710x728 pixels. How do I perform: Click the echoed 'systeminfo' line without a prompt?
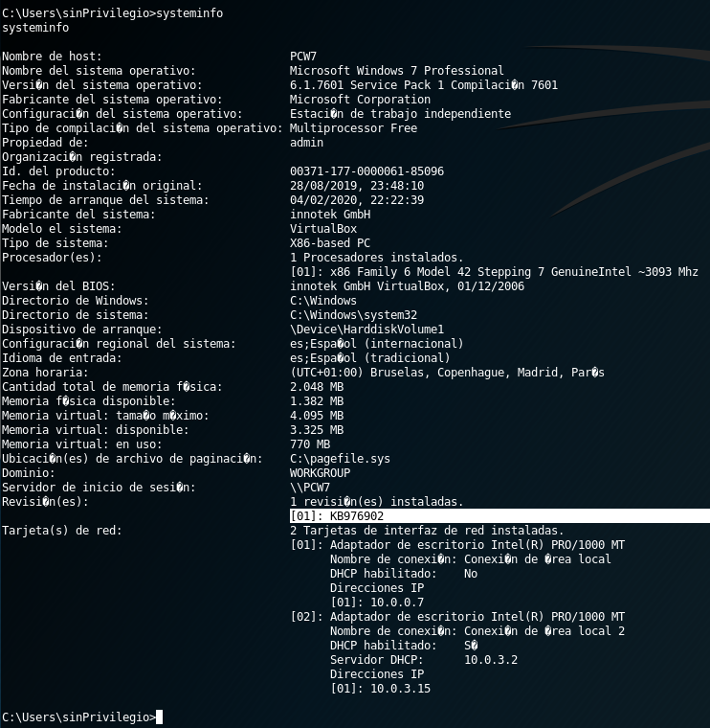(35, 28)
